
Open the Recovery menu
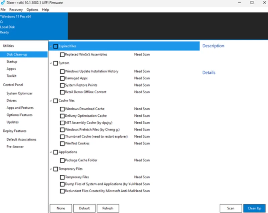point(16,10)
